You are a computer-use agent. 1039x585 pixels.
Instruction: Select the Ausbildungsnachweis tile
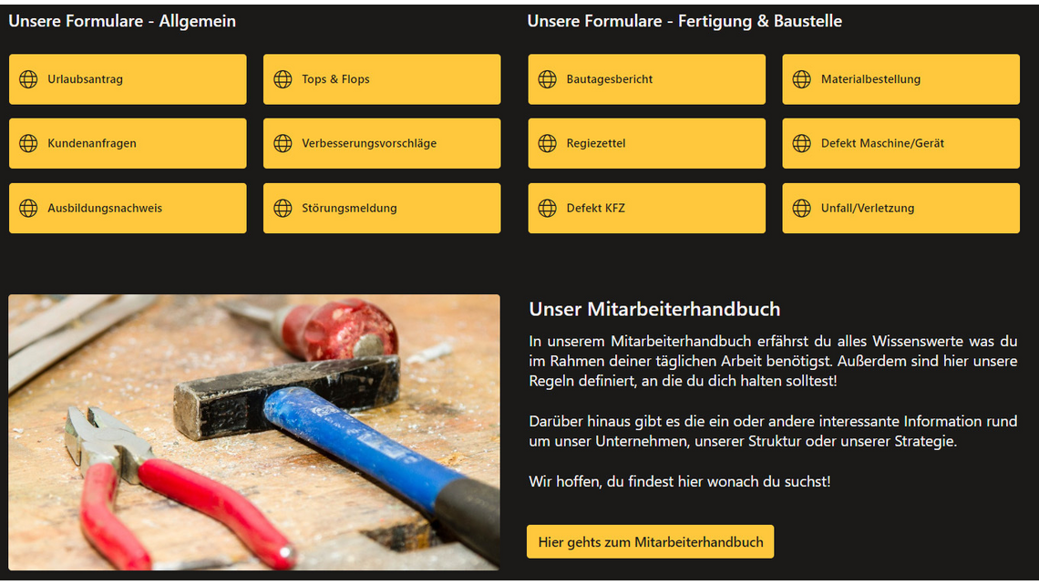[x=128, y=208]
